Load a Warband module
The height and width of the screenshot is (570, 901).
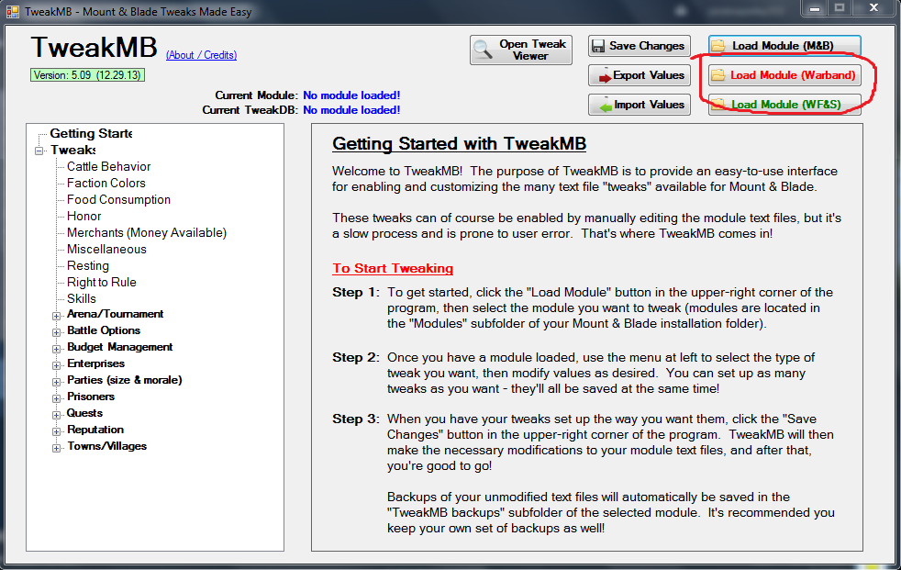[x=784, y=75]
